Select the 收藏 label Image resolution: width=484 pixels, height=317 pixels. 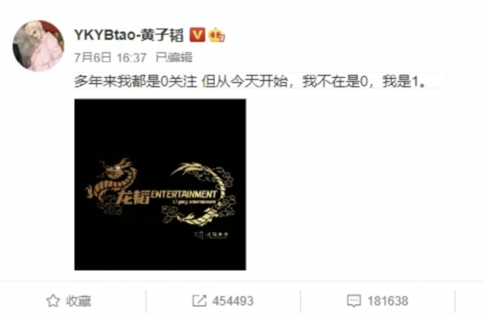pos(79,301)
